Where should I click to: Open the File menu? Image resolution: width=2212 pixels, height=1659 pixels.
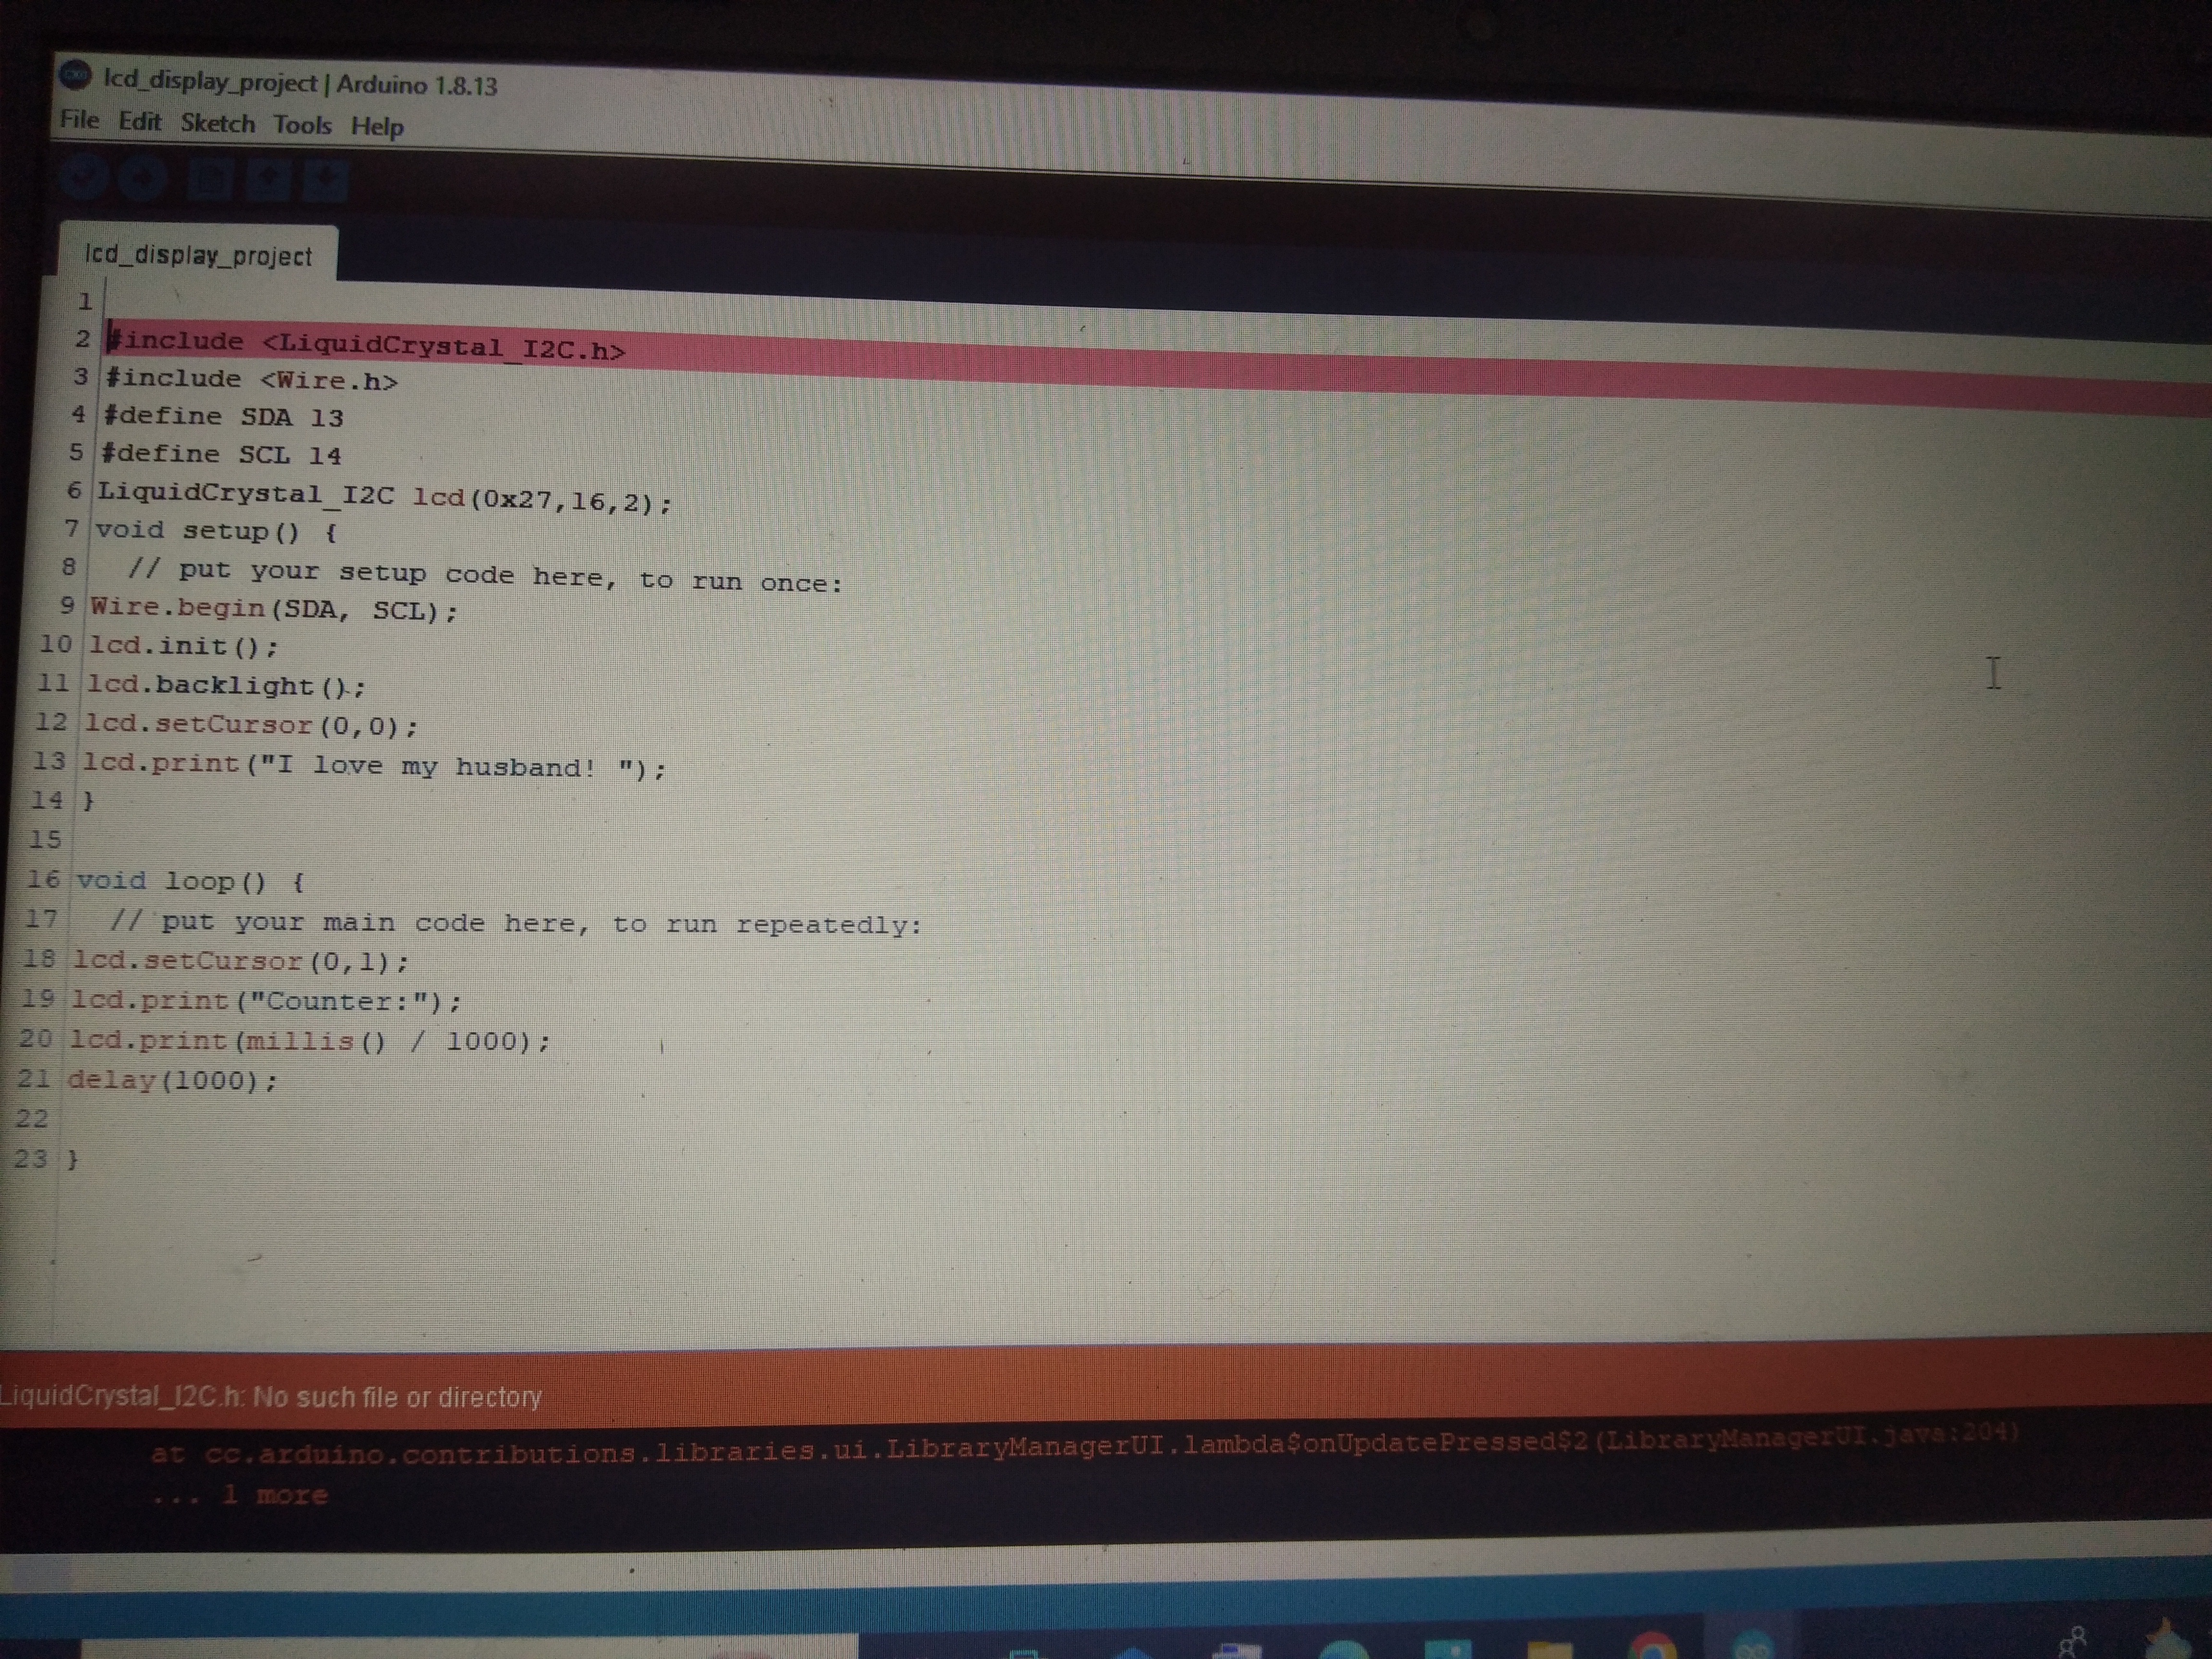pos(79,120)
